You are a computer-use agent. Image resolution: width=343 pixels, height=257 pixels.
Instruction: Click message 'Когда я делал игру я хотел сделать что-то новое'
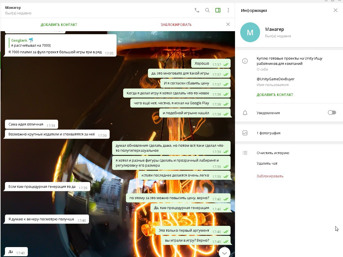coord(177,93)
